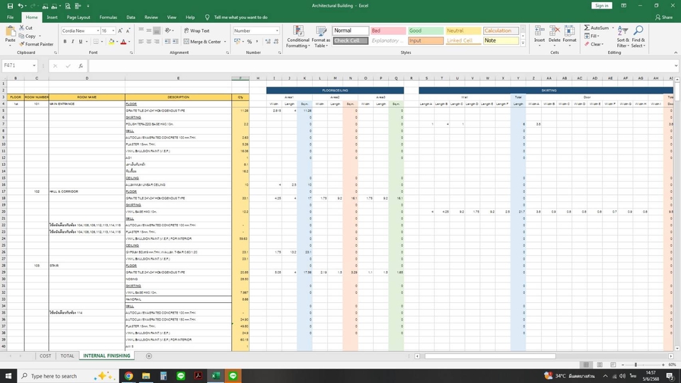
Task: Open Conditional Formatting menu
Action: (298, 35)
